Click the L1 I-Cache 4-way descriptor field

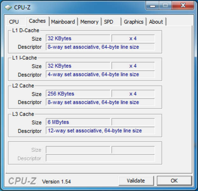coord(100,74)
